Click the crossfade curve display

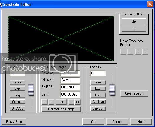(x=61, y=39)
